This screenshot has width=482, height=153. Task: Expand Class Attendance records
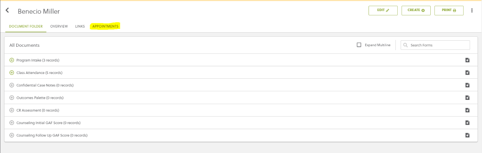pyautogui.click(x=12, y=73)
